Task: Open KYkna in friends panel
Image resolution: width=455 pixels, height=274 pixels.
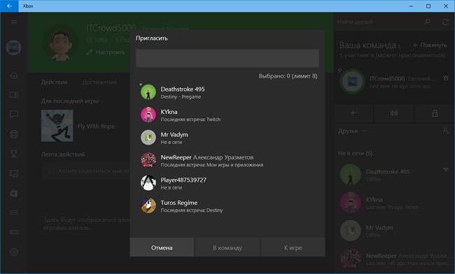Action: [x=394, y=203]
